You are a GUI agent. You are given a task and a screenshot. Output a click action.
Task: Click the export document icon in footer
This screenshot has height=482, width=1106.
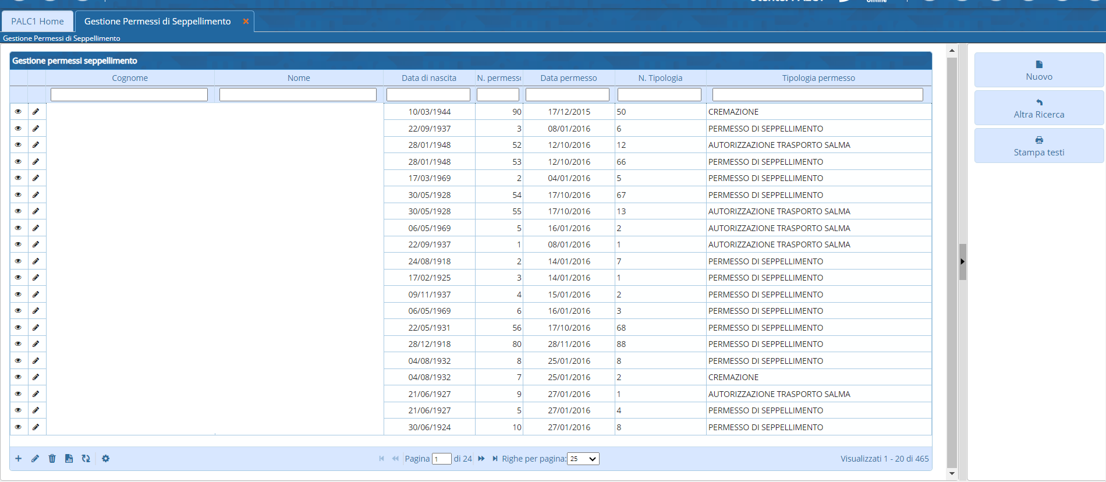pyautogui.click(x=69, y=459)
